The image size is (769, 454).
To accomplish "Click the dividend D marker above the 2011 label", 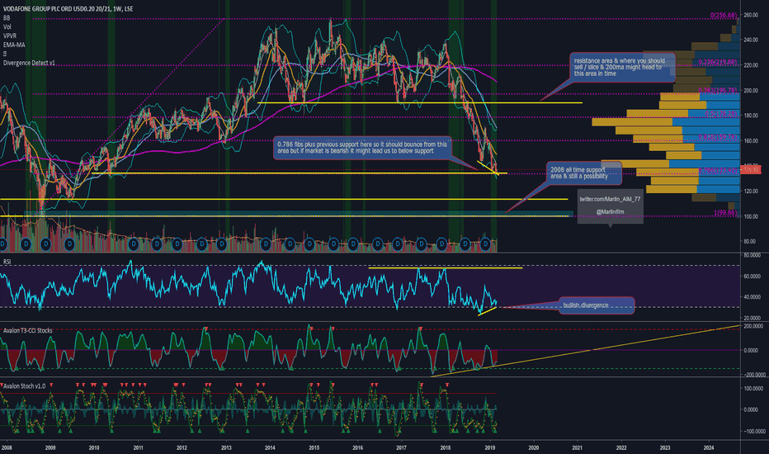I will pos(133,244).
